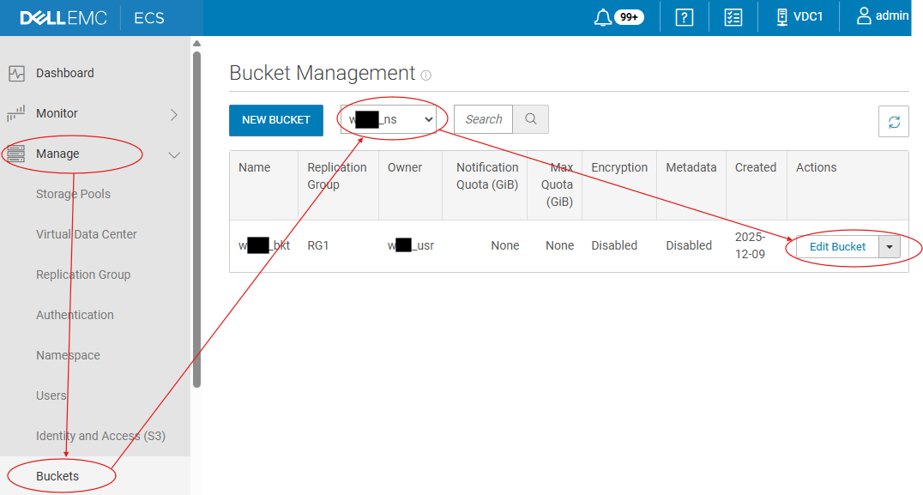Open the help icon in the top bar
Image resolution: width=923 pixels, height=495 pixels.
[683, 16]
